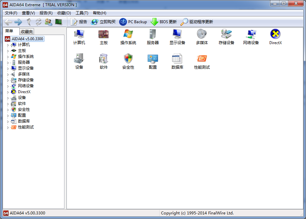Expand the 计算机 tree node
Viewport: 306px width, 219px height.
point(8,45)
